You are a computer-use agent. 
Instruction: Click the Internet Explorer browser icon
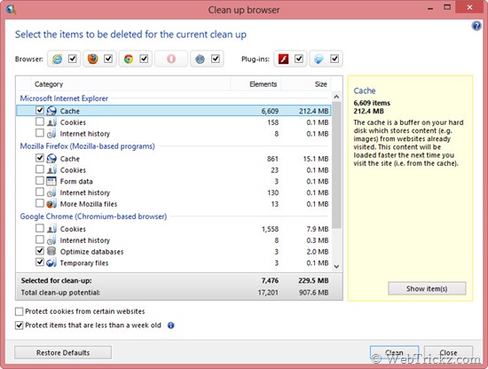point(58,59)
